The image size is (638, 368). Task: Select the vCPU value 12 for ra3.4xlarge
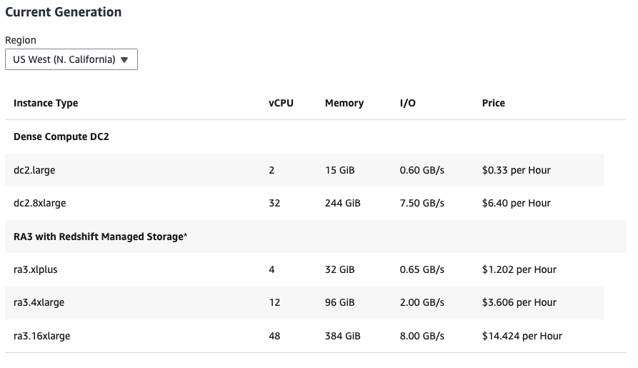coord(274,302)
